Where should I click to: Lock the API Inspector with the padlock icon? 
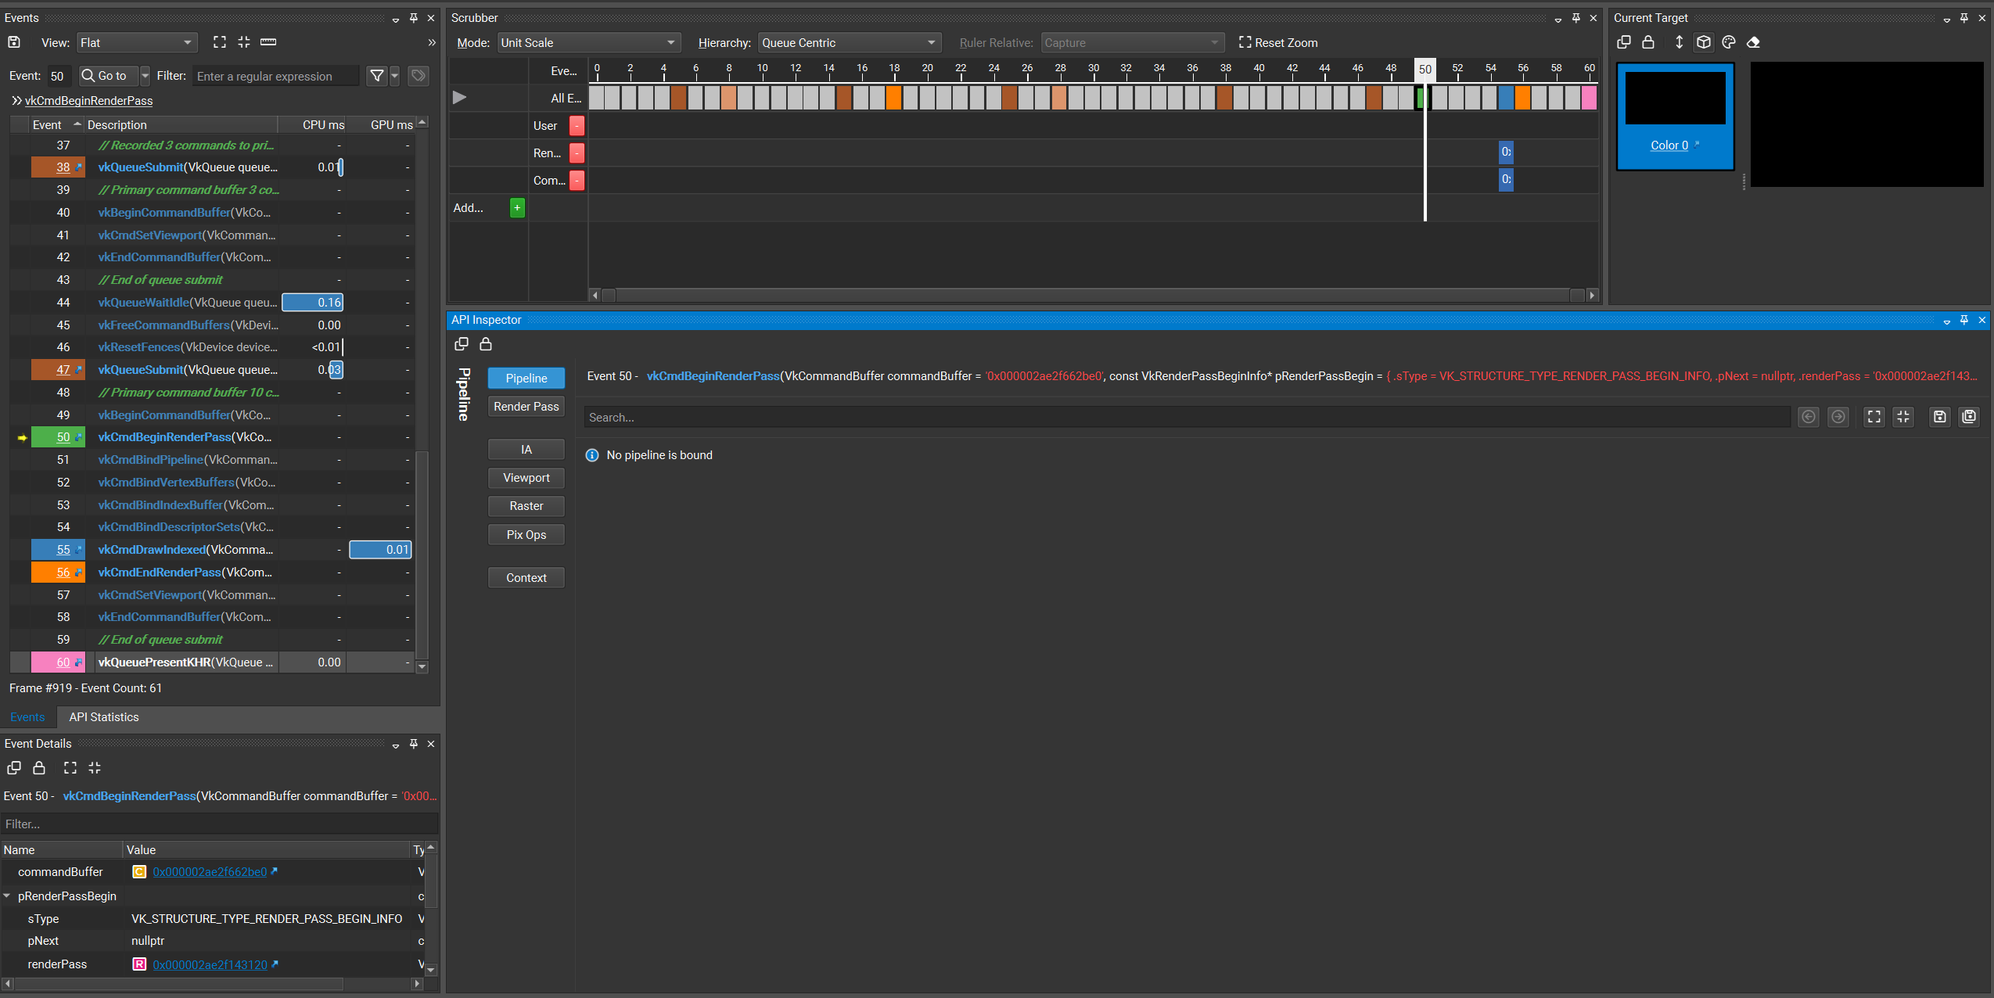coord(485,344)
